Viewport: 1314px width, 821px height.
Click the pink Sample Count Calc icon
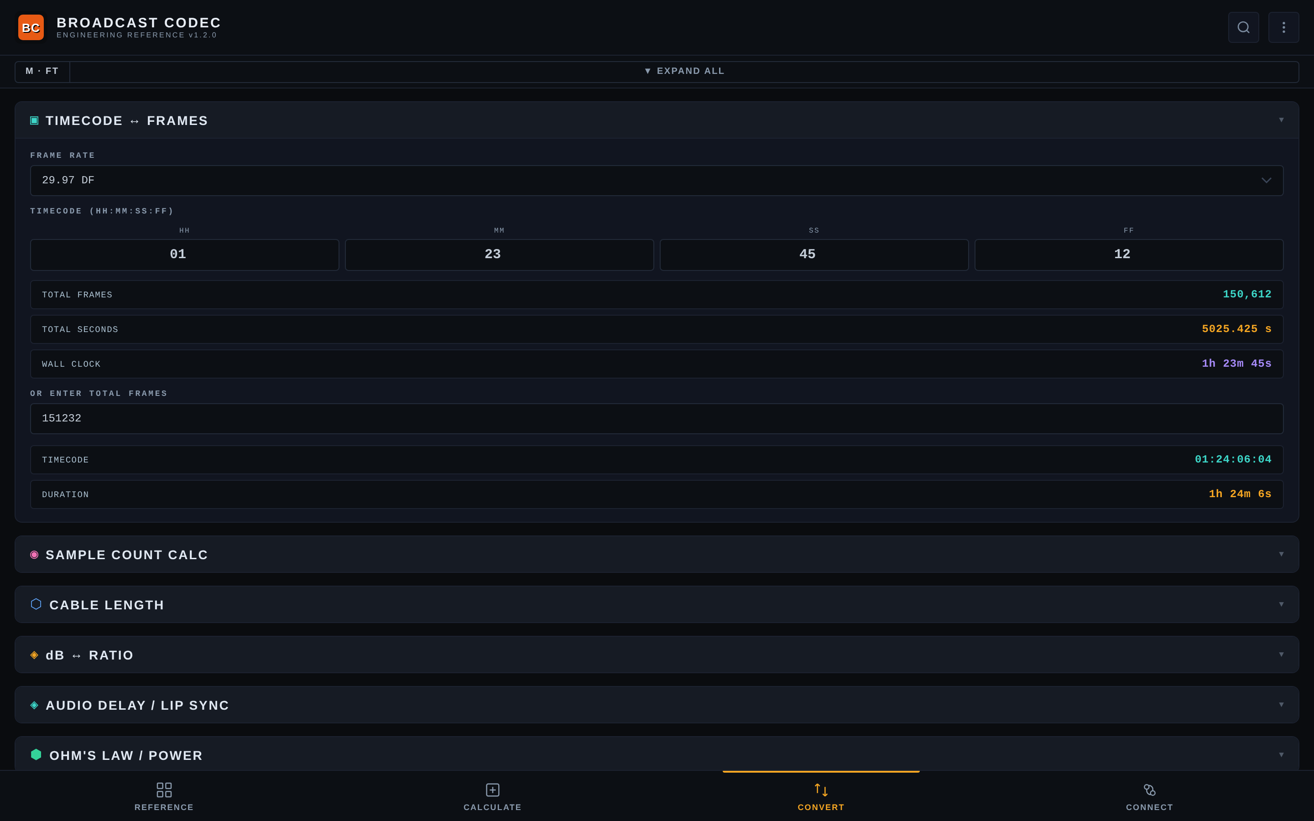(x=34, y=554)
